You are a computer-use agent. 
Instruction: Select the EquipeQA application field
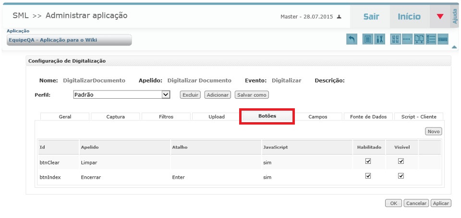click(x=69, y=40)
